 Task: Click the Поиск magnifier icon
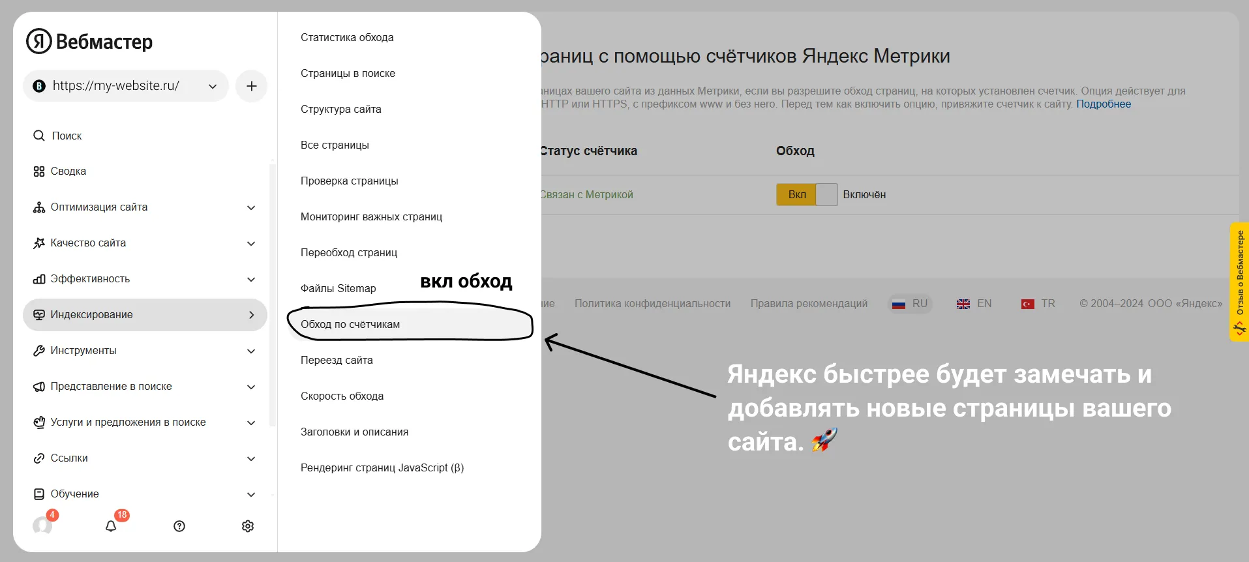click(x=39, y=136)
